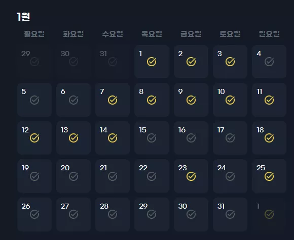This screenshot has width=294, height=240.
Task: Select the faded February 1 cell
Action: (269, 214)
